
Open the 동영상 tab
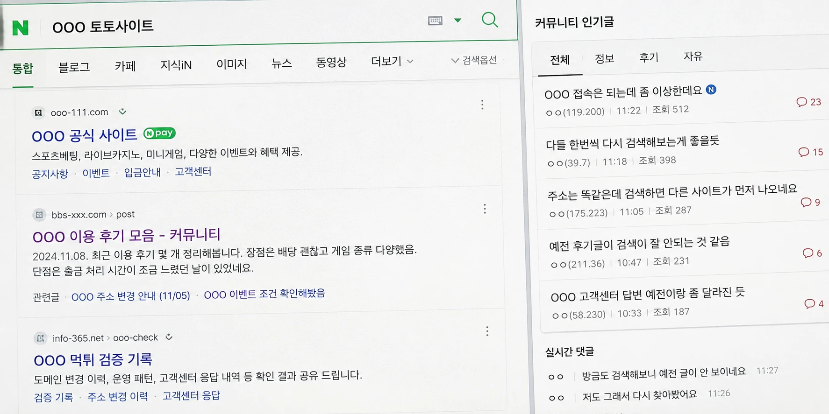pos(331,62)
